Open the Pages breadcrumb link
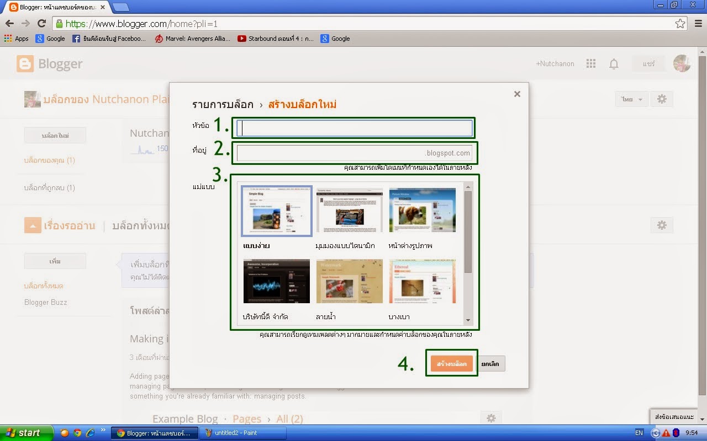This screenshot has width=707, height=441. tap(247, 419)
